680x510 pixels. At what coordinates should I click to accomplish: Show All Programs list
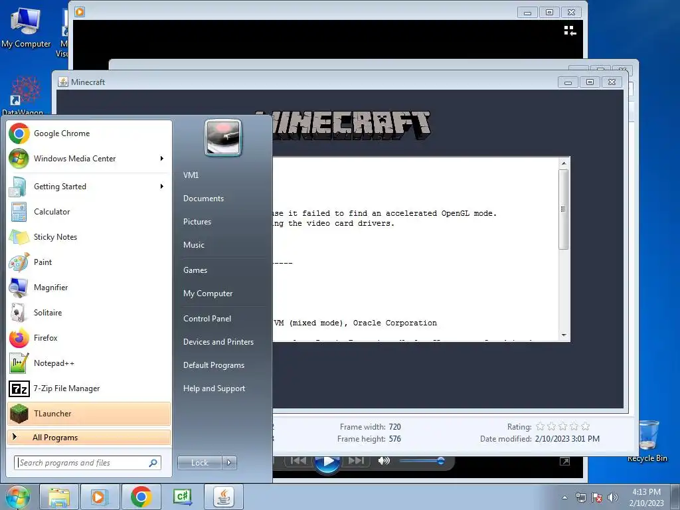pyautogui.click(x=89, y=437)
